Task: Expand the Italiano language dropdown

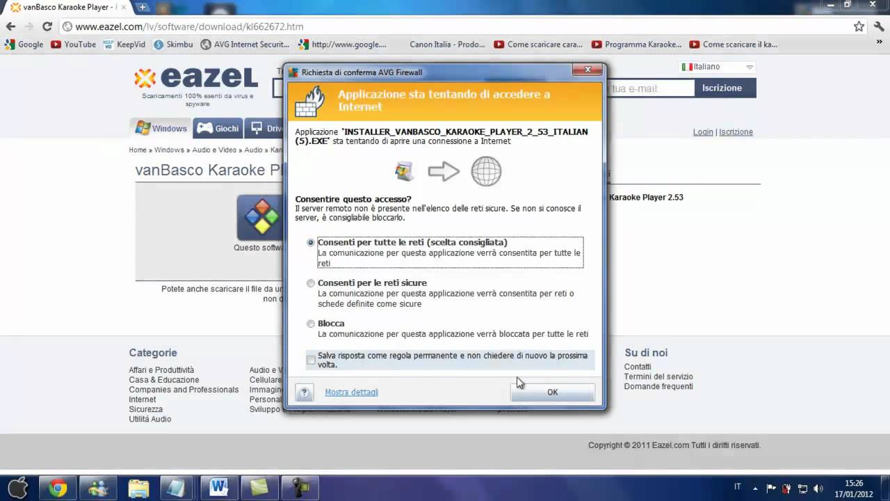Action: pyautogui.click(x=718, y=67)
